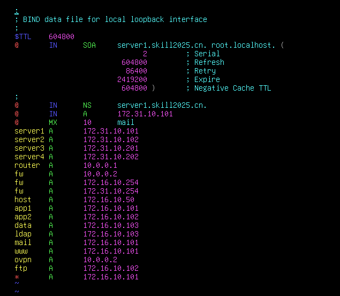
Task: Click the ldap hostname entry
Action: click(x=23, y=234)
